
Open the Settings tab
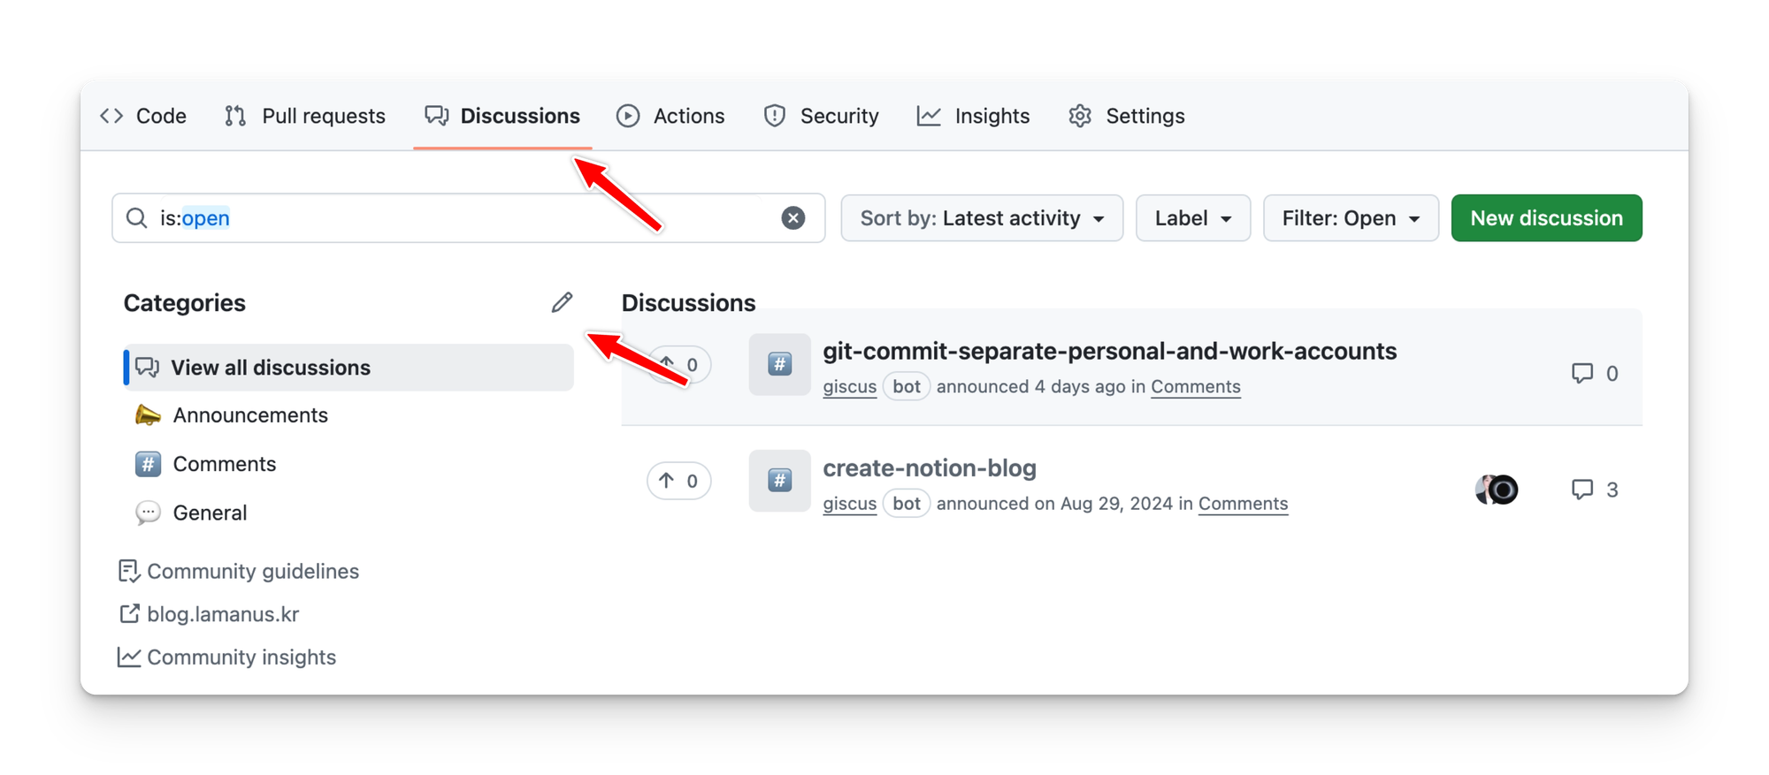1127,116
